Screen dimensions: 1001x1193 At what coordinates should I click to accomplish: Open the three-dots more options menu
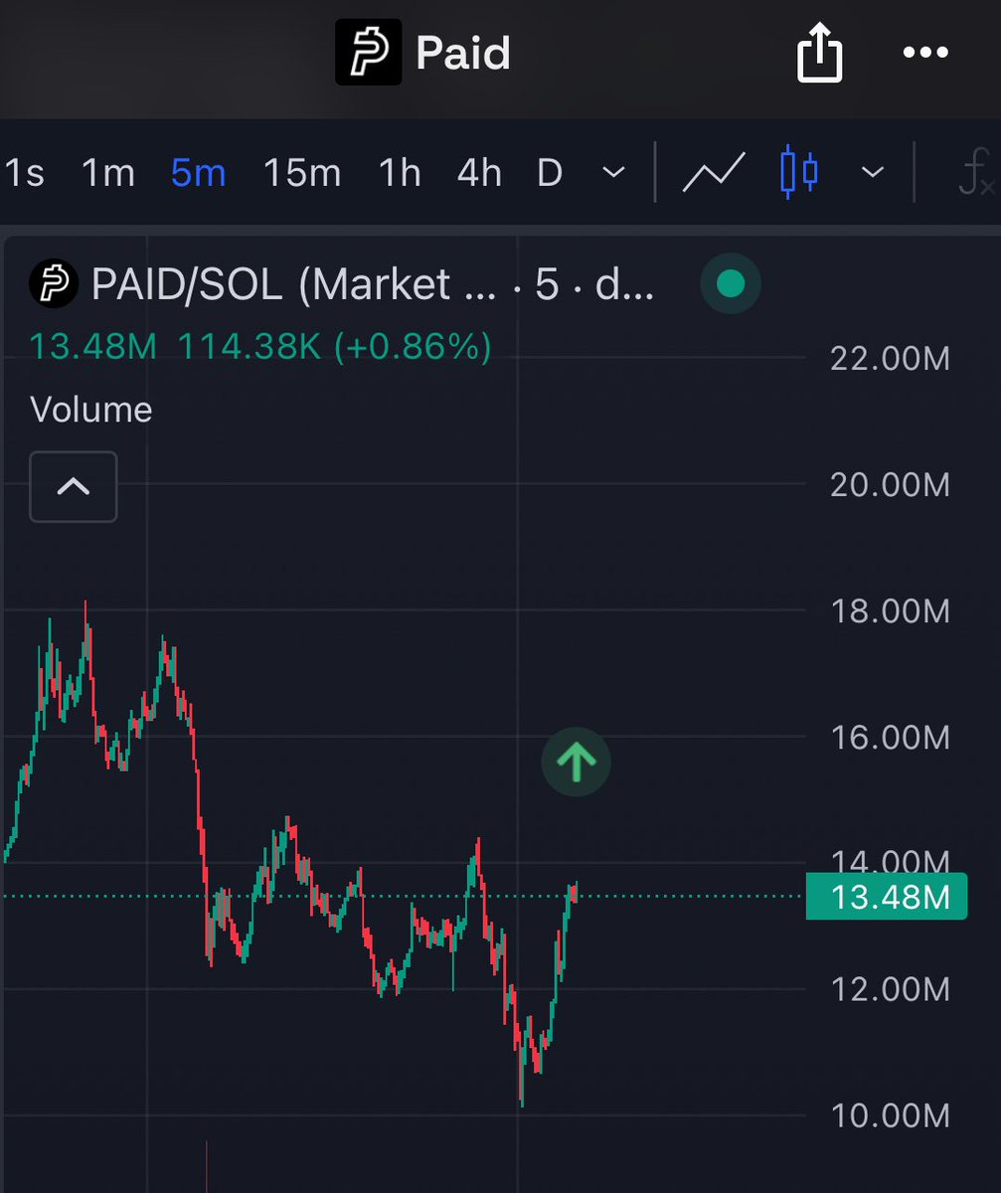925,53
